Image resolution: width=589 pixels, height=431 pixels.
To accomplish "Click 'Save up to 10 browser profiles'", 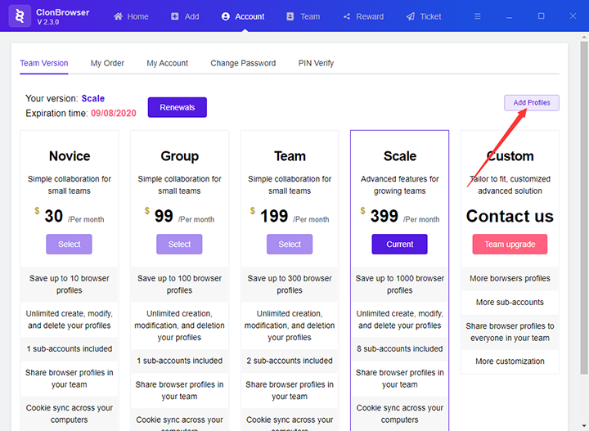I will point(69,285).
